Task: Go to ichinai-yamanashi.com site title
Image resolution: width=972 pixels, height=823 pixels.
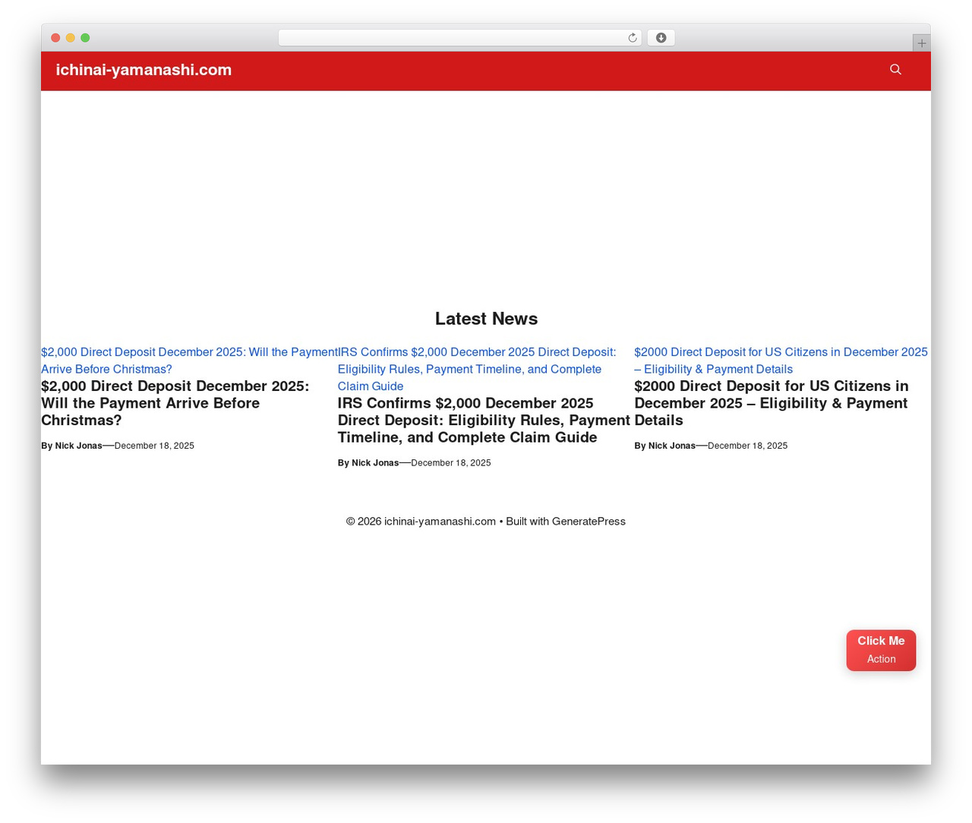Action: click(x=144, y=70)
